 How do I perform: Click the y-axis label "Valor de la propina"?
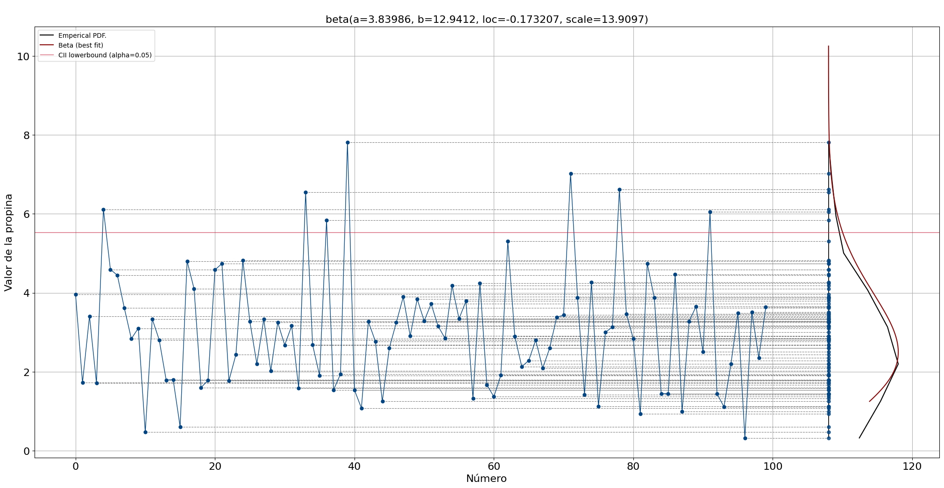(9, 243)
